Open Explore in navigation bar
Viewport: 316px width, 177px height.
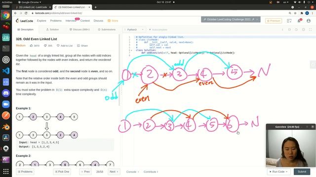(x=41, y=21)
